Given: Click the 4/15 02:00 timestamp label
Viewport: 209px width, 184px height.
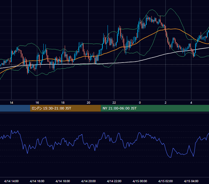Looking at the screenshot, I should (x=166, y=181).
